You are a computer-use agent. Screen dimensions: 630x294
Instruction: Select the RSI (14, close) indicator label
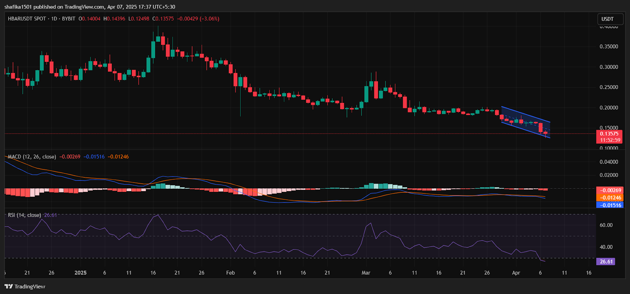point(24,215)
